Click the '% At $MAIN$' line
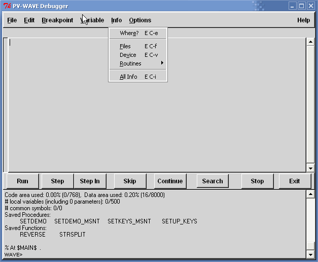 point(22,248)
